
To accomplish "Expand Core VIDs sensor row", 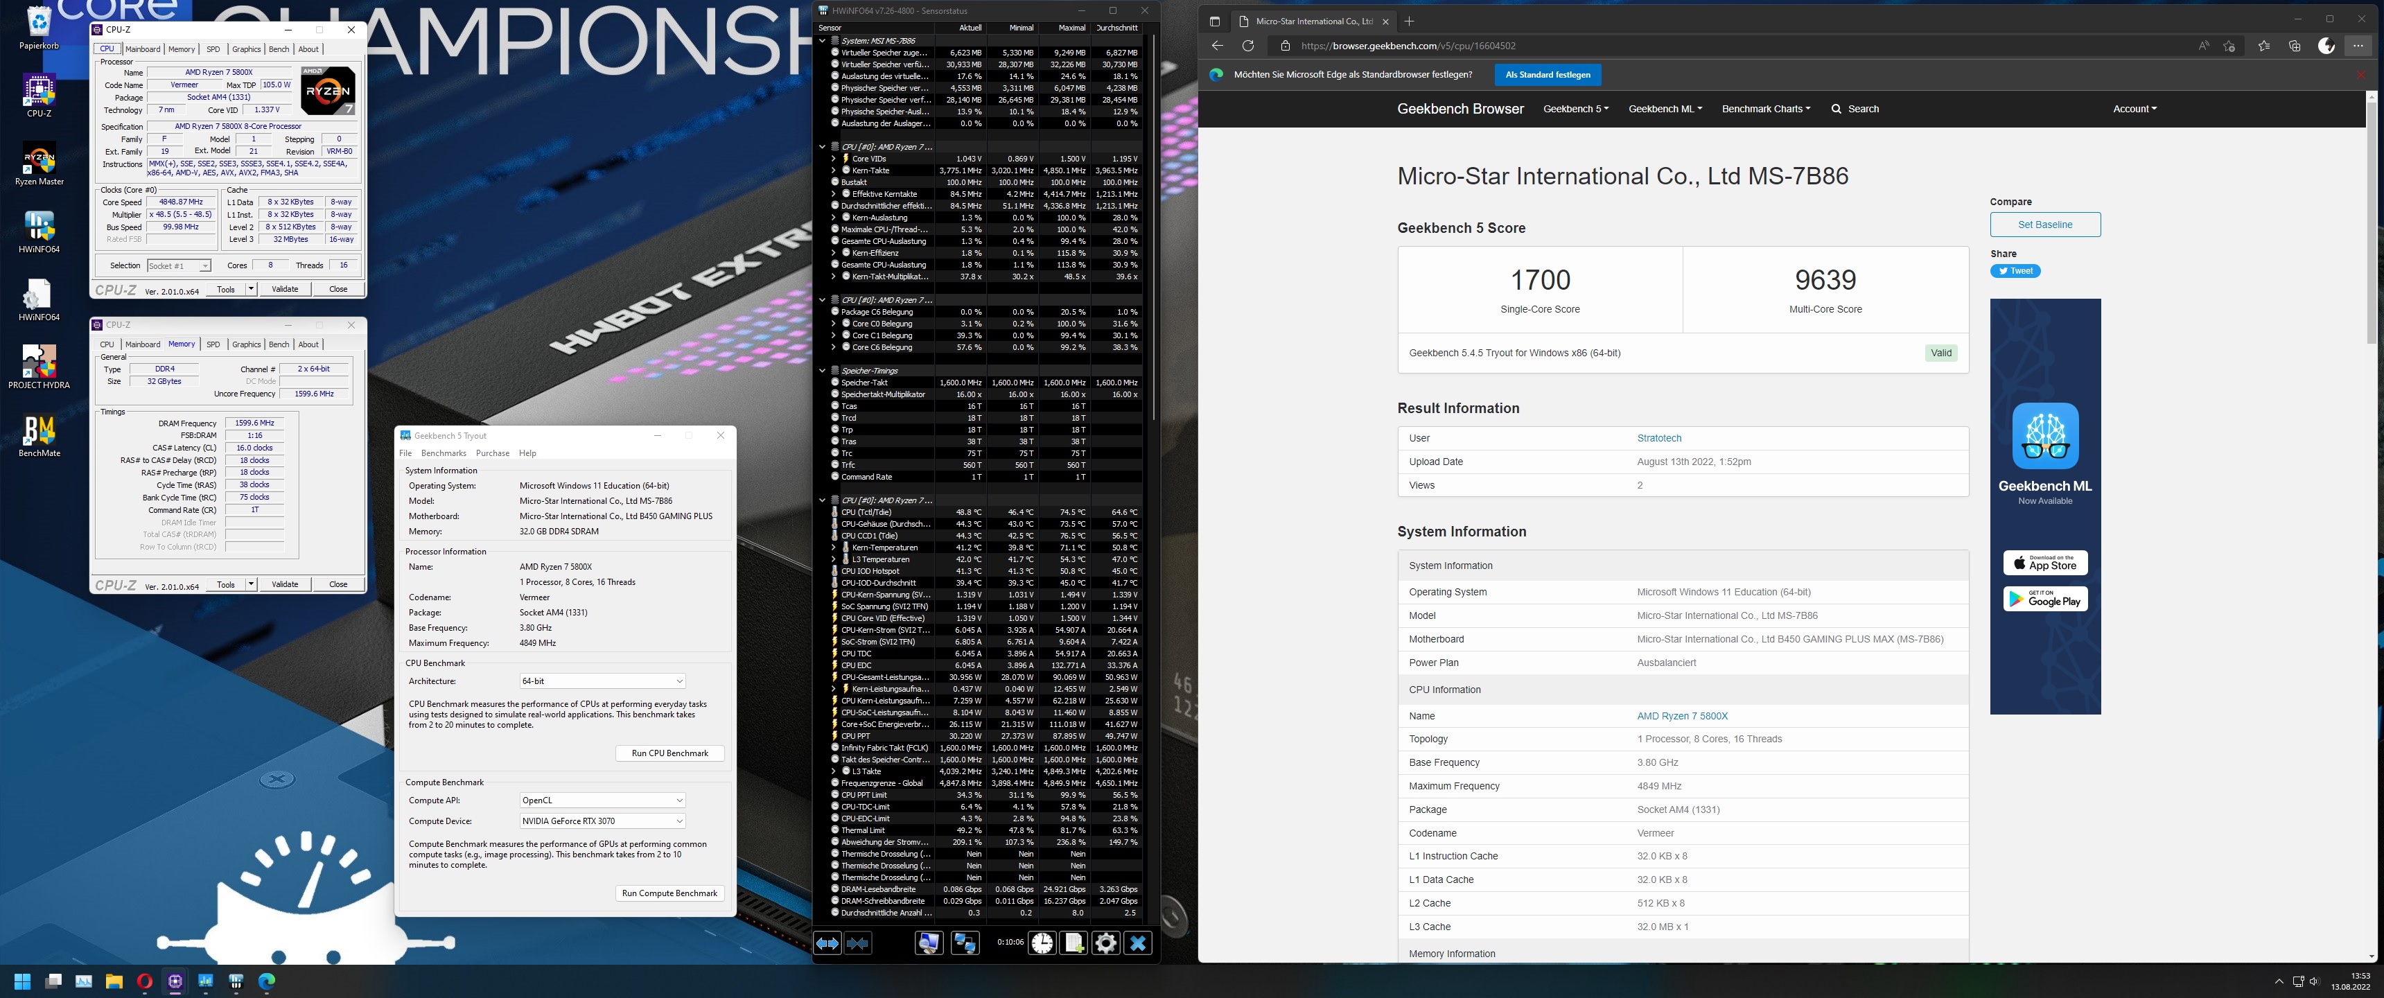I will (x=833, y=158).
